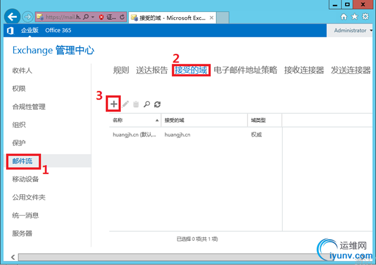This screenshot has width=376, height=265.
Task: Open 移动设备 in the left navigation
Action: (x=25, y=179)
